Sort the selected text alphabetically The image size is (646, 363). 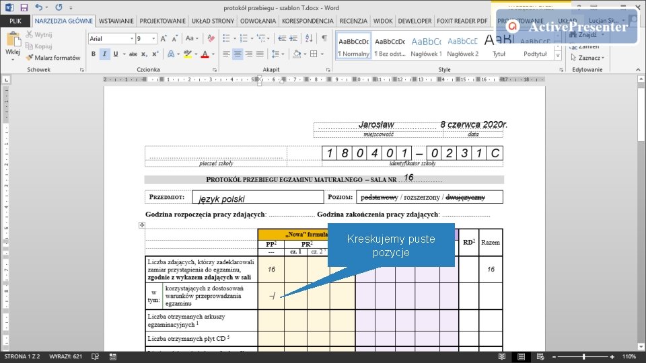[x=309, y=38]
